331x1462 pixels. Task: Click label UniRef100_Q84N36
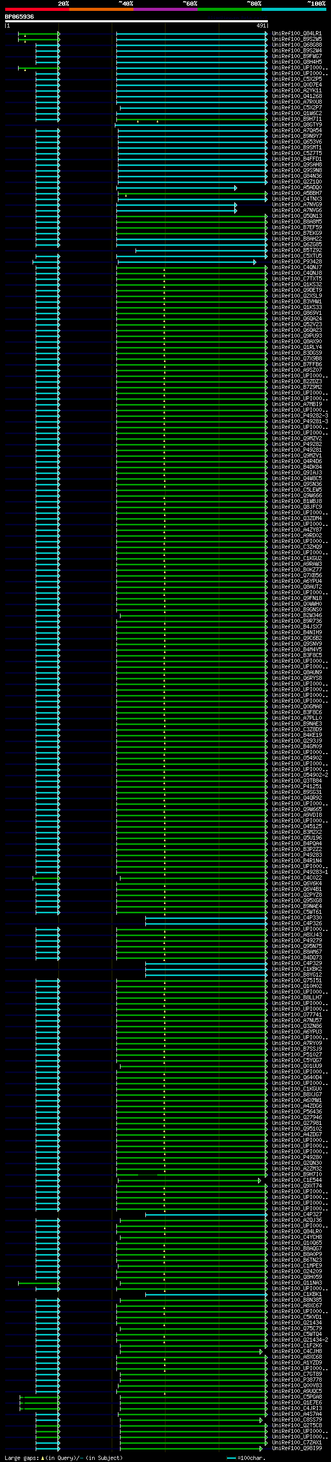(296, 176)
